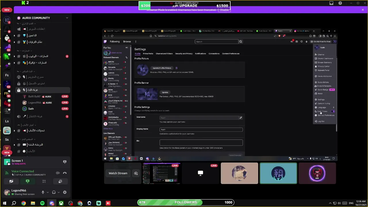Open the announcements channel with the megaphone icon
368x207 pixels.
[43, 29]
